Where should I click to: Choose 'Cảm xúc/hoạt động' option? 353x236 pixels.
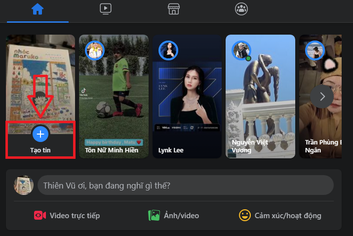point(280,216)
